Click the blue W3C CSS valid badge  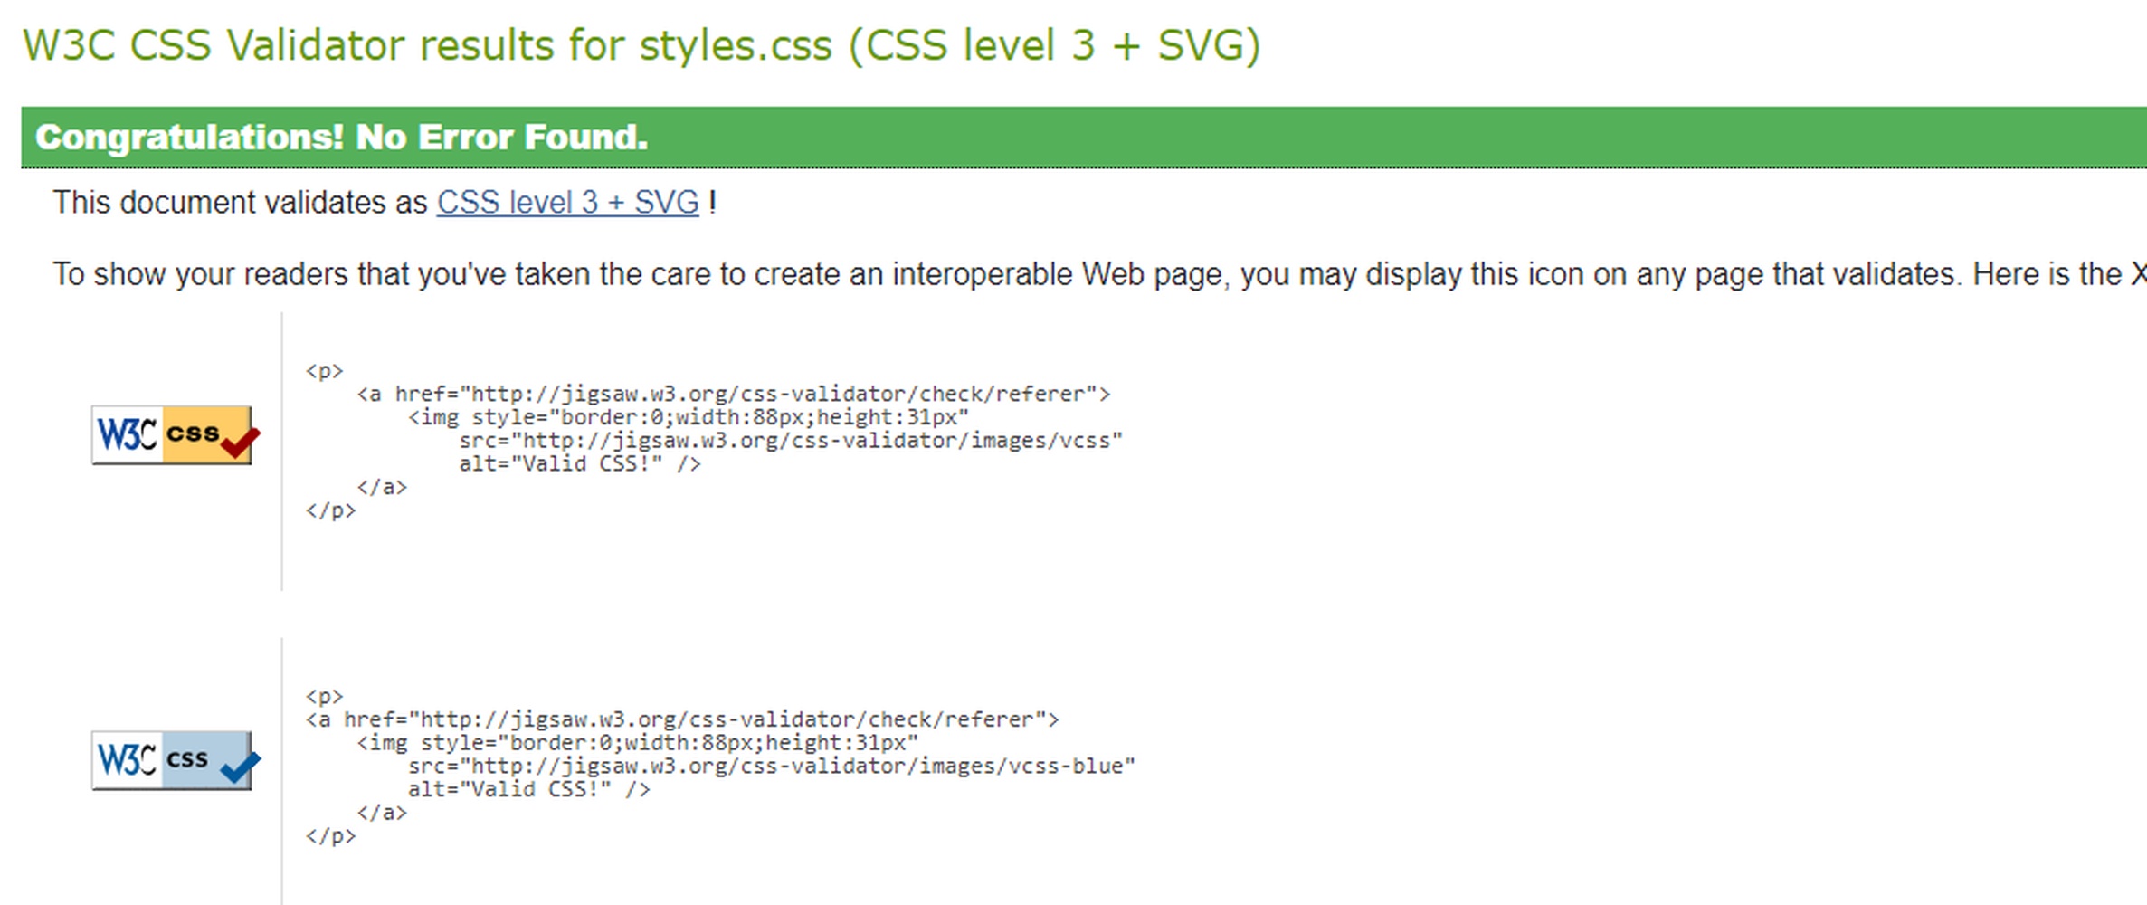click(176, 760)
